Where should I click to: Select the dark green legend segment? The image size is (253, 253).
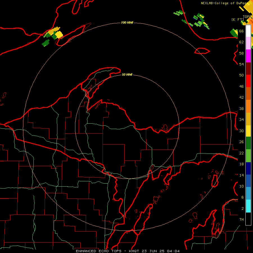click(248, 143)
